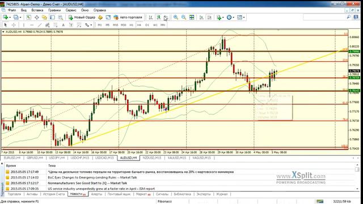Open the Вставка menu
Screen dimensions: 363x204
click(x=37, y=10)
